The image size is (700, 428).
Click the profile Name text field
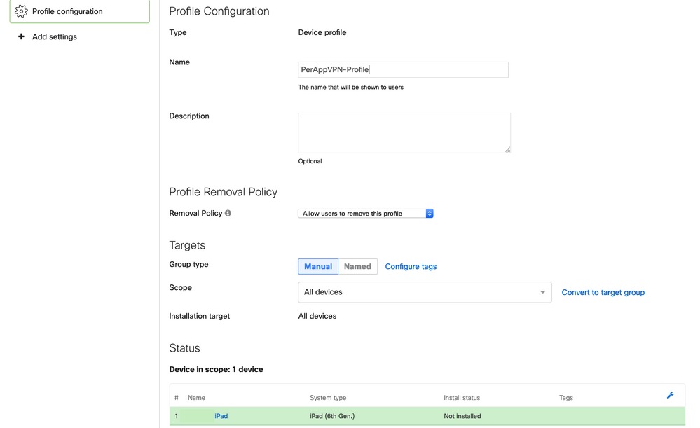pyautogui.click(x=403, y=69)
